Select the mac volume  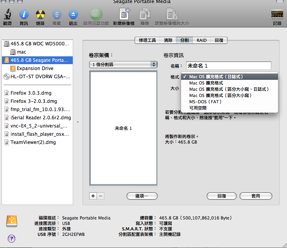point(37,52)
